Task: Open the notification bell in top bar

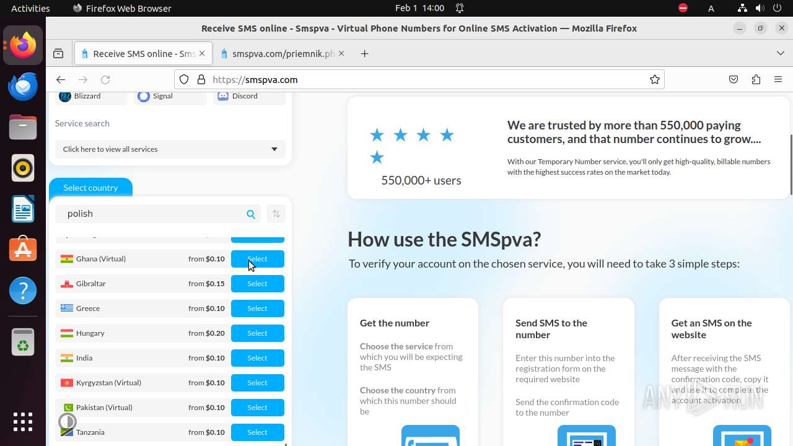Action: pos(460,8)
